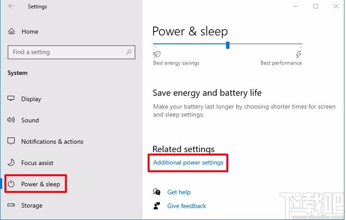The height and width of the screenshot is (220, 346).
Task: Click the Sound speaker icon
Action: click(x=11, y=120)
